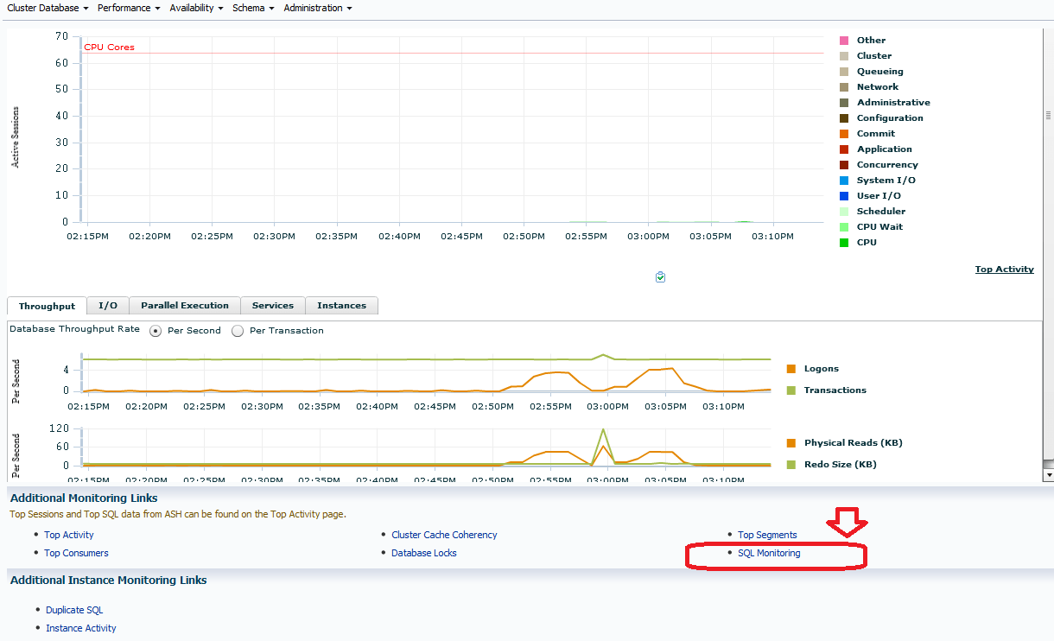
Task: Click the System I/O legend square
Action: point(844,180)
